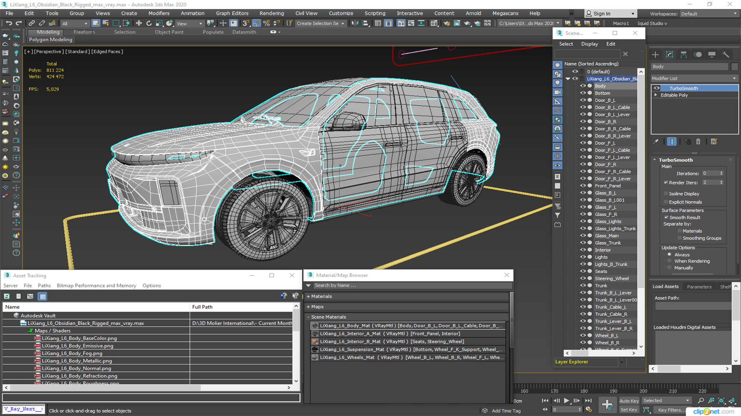Click the Play Animation button

pyautogui.click(x=567, y=401)
